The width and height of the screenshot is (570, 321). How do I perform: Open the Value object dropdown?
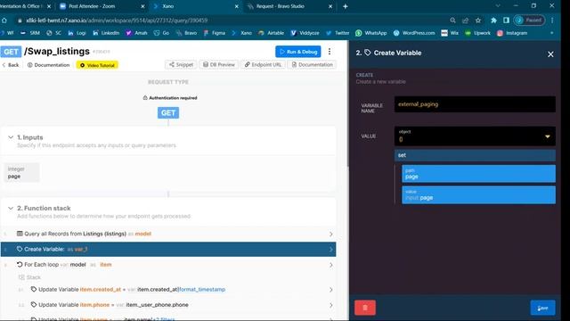pyautogui.click(x=475, y=136)
